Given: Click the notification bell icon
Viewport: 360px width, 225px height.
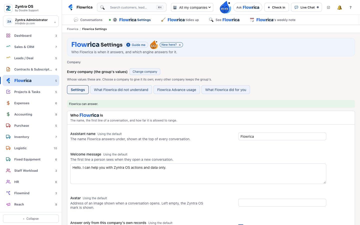Looking at the screenshot, I should point(339,7).
